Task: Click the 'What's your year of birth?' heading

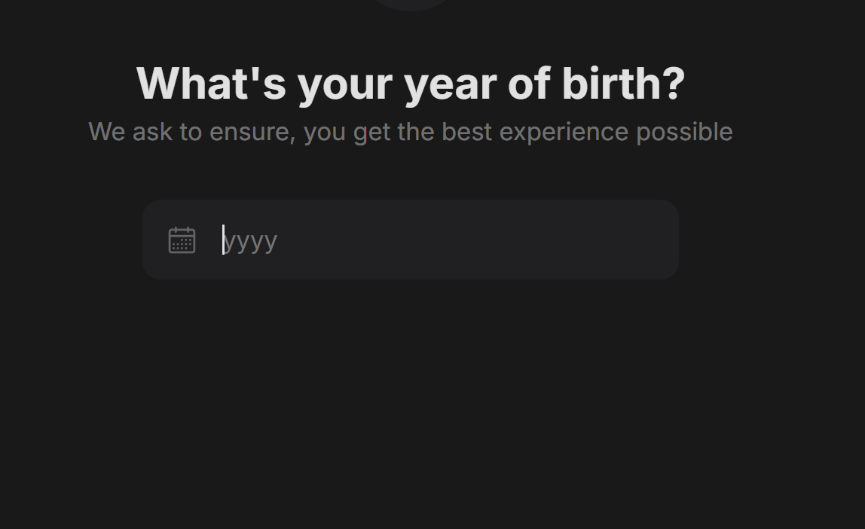Action: point(411,84)
